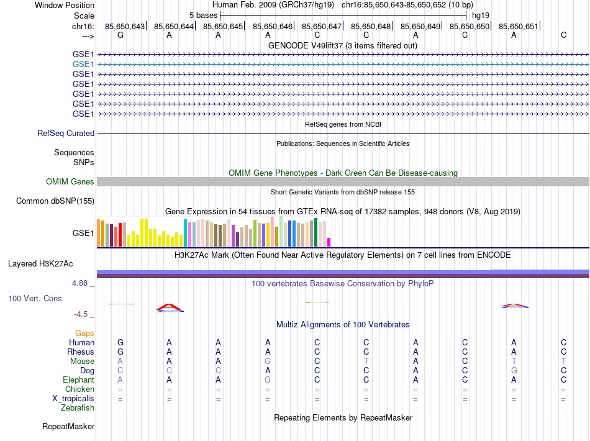This screenshot has height=441, width=590.
Task: Click the 100 Vert. Cons track label
Action: (x=35, y=298)
